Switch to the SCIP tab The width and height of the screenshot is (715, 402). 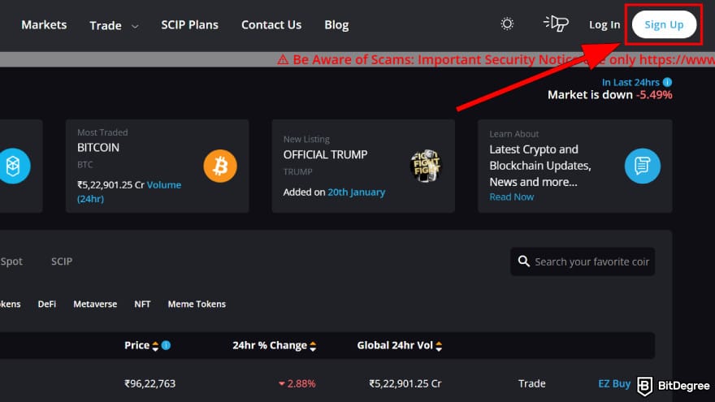pos(62,262)
